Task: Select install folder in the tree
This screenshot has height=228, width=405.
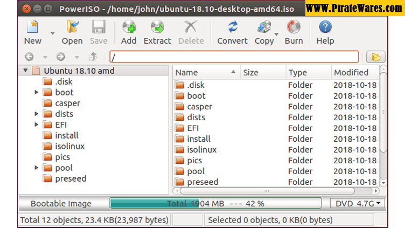Action: coord(67,135)
